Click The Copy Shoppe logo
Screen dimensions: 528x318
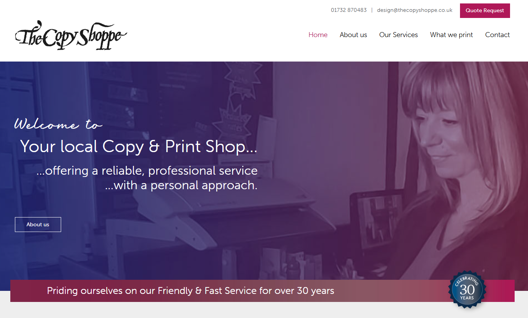71,36
